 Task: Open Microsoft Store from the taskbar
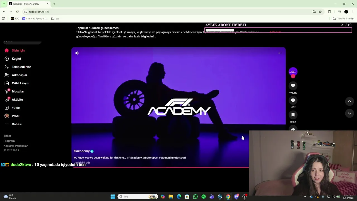click(x=187, y=197)
